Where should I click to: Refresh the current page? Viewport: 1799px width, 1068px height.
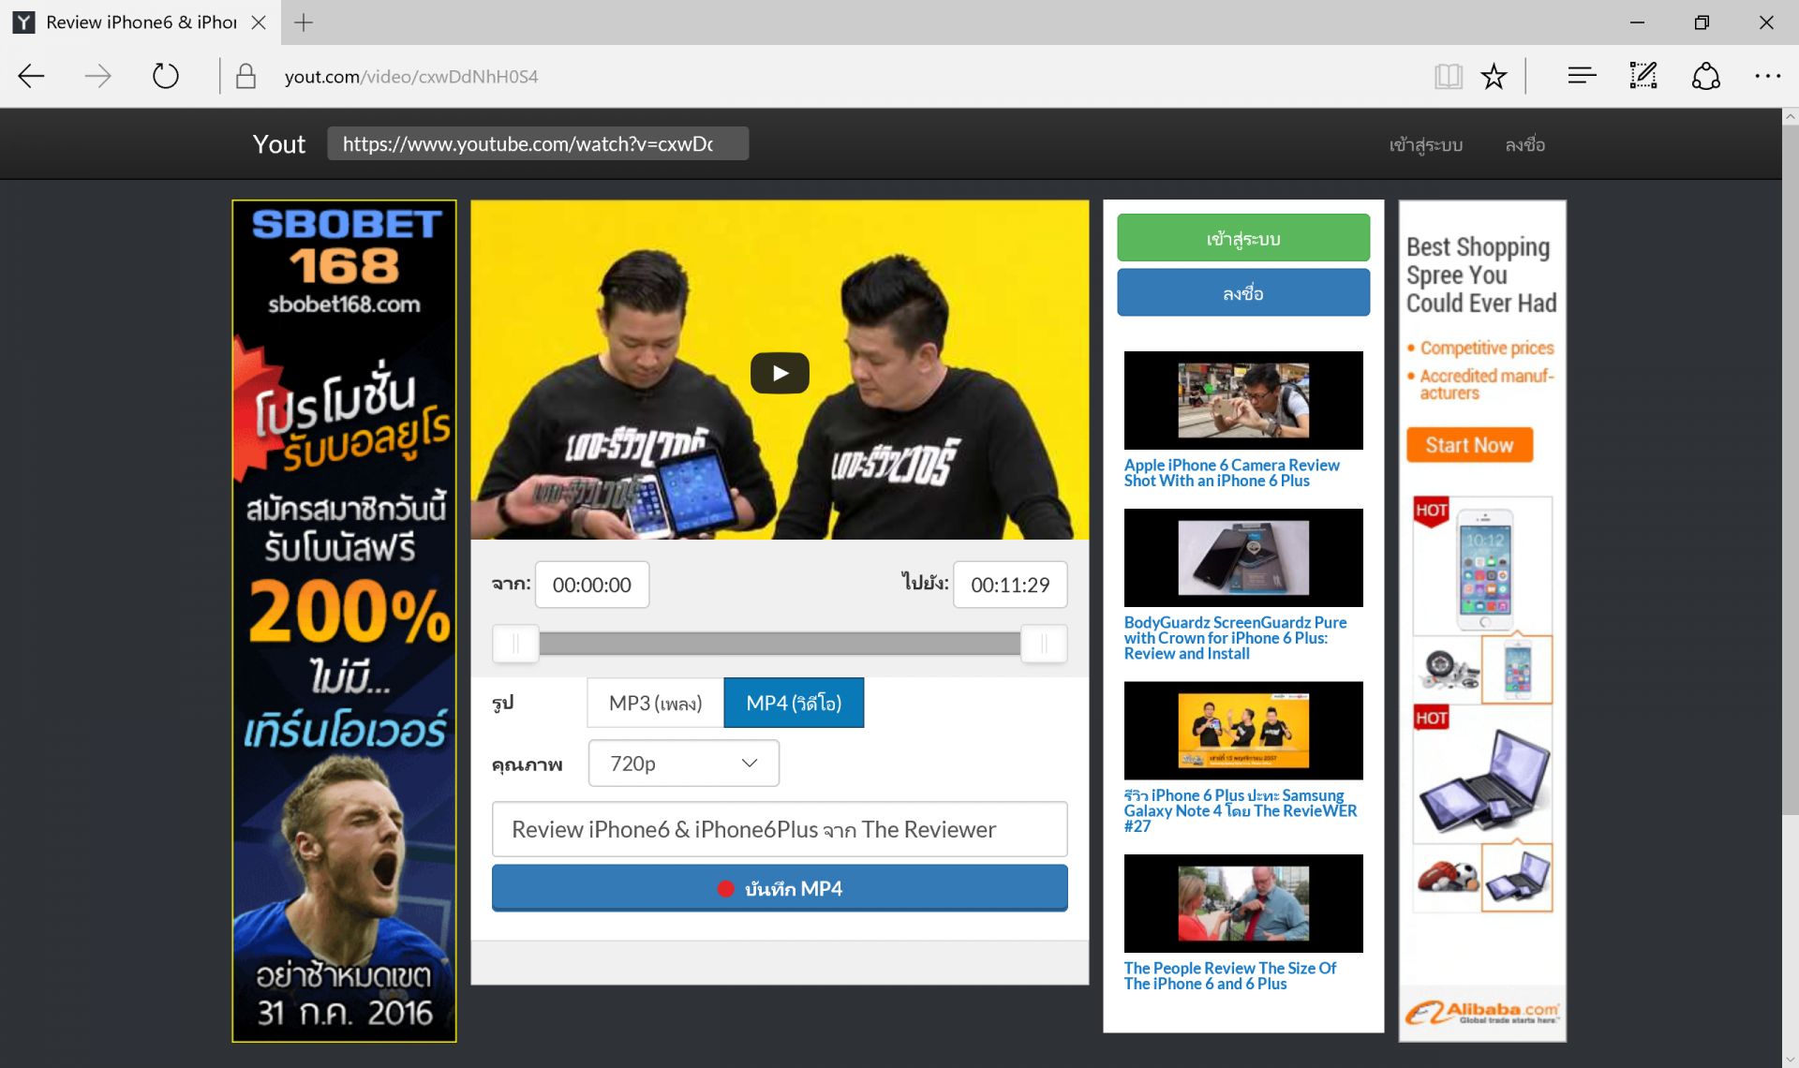[165, 76]
